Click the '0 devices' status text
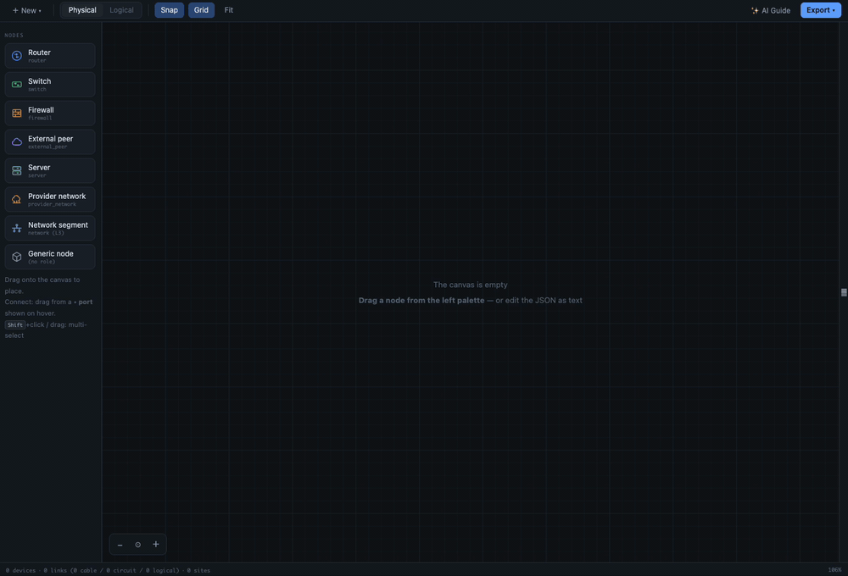Screen dimensions: 848x576 pyautogui.click(x=20, y=570)
